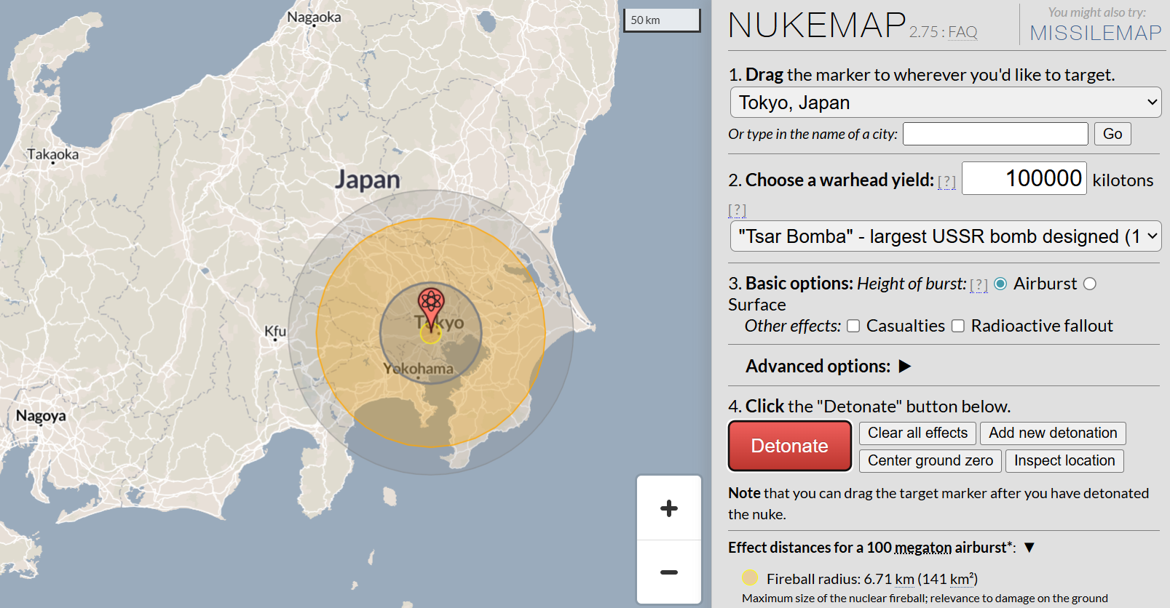1170x608 pixels.
Task: Click the Yokohama label on the map
Action: point(419,369)
